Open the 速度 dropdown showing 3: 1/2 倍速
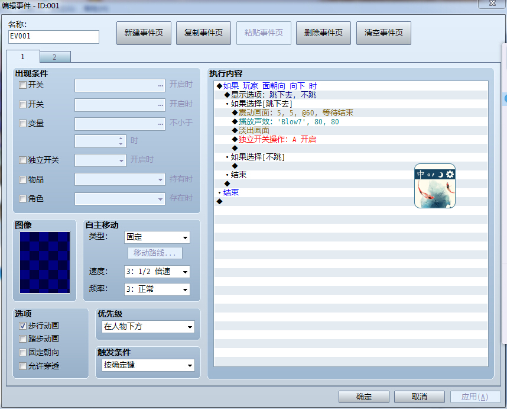507x409 pixels. pyautogui.click(x=157, y=272)
